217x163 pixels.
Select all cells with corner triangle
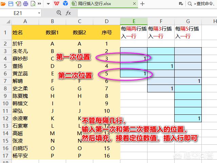tap(8, 21)
